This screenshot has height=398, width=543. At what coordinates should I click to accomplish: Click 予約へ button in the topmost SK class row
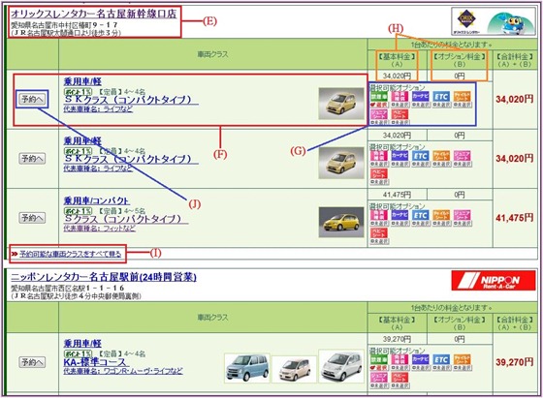coord(32,99)
